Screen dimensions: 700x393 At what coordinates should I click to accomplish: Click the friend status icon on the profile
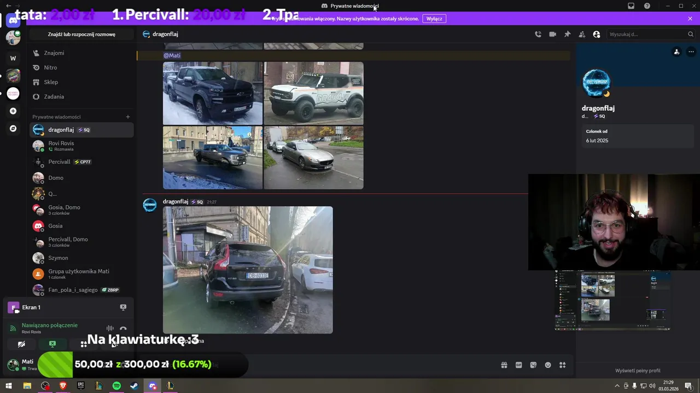[676, 52]
